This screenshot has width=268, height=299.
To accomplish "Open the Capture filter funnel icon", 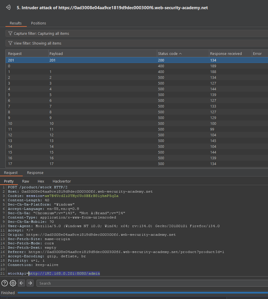I will click(x=10, y=34).
